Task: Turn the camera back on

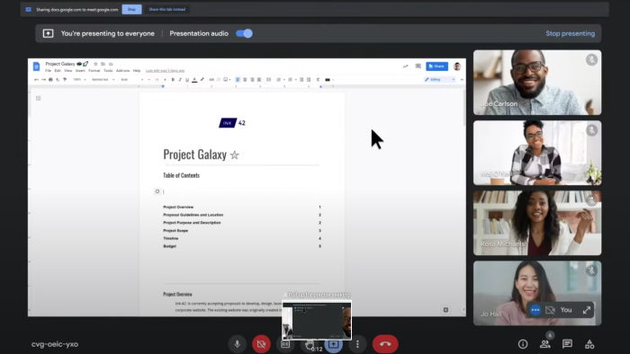Action: (261, 344)
